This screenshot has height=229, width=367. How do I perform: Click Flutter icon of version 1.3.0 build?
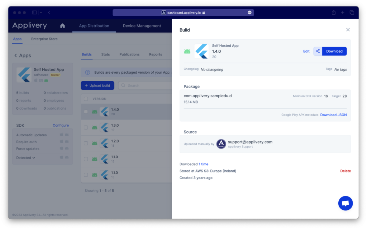point(104,128)
